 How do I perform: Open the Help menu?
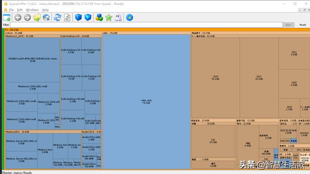(x=45, y=10)
